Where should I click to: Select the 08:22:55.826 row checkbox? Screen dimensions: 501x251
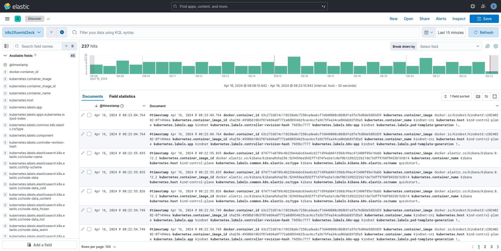[x=89, y=191]
